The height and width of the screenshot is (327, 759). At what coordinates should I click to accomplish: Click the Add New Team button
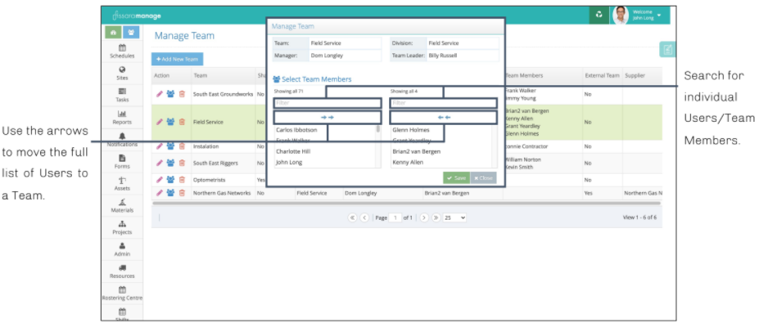177,59
